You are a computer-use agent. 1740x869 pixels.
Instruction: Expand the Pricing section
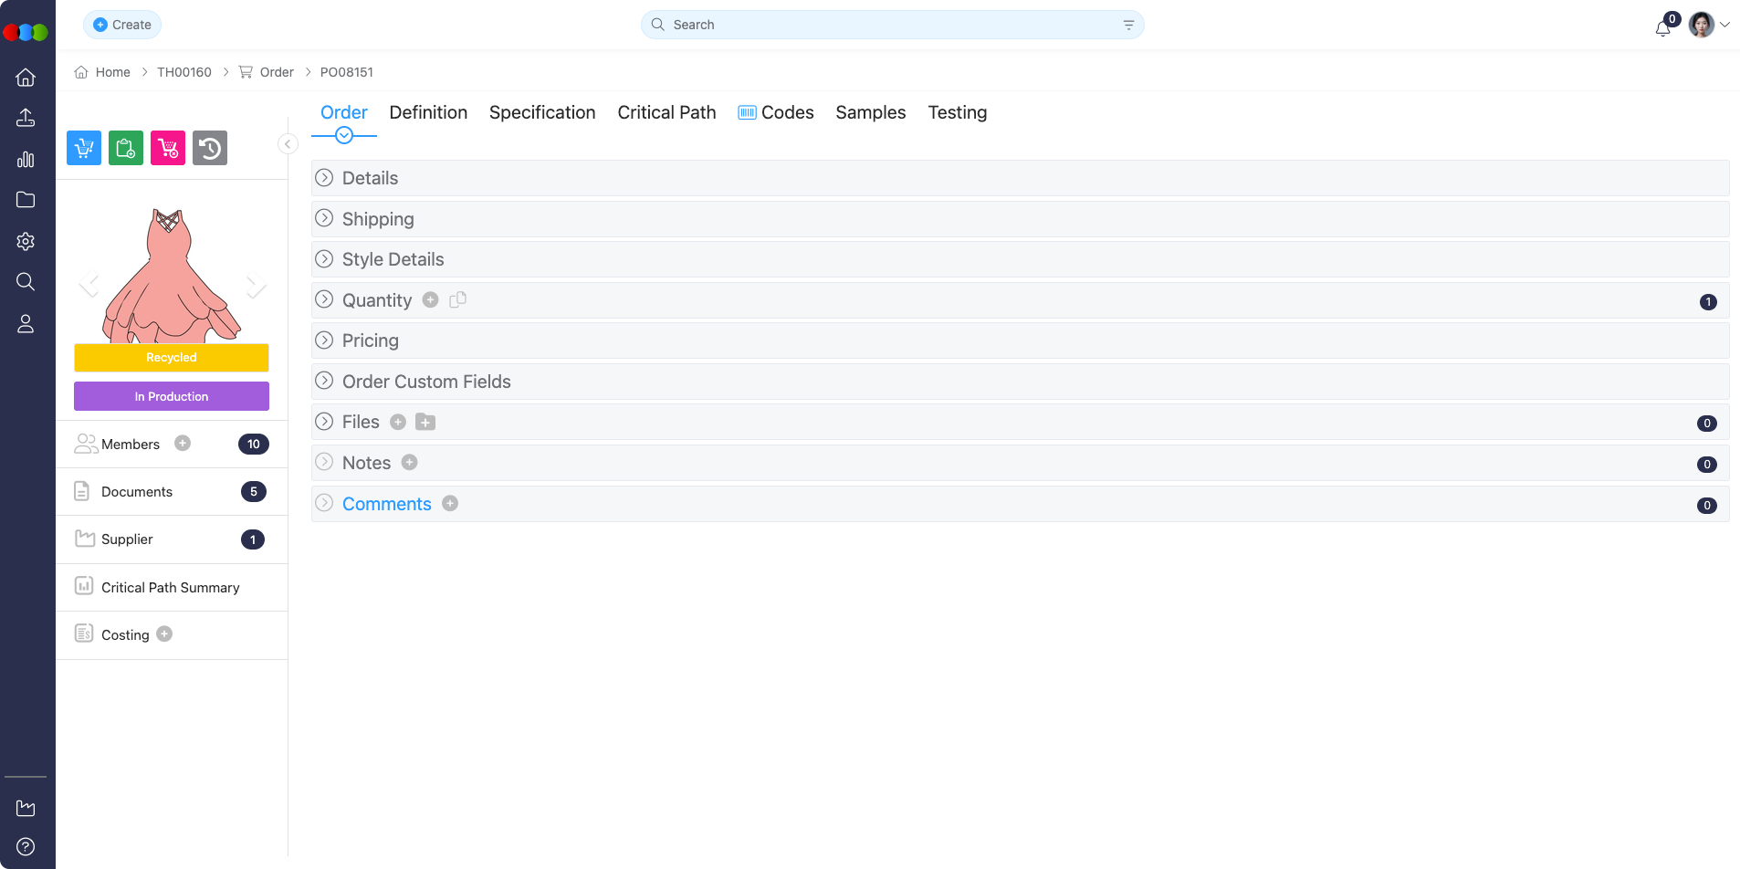[324, 340]
